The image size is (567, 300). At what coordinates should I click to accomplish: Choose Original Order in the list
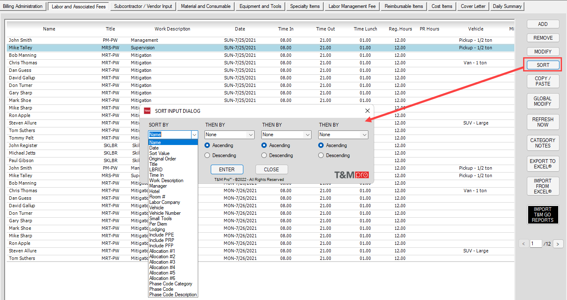pyautogui.click(x=173, y=159)
